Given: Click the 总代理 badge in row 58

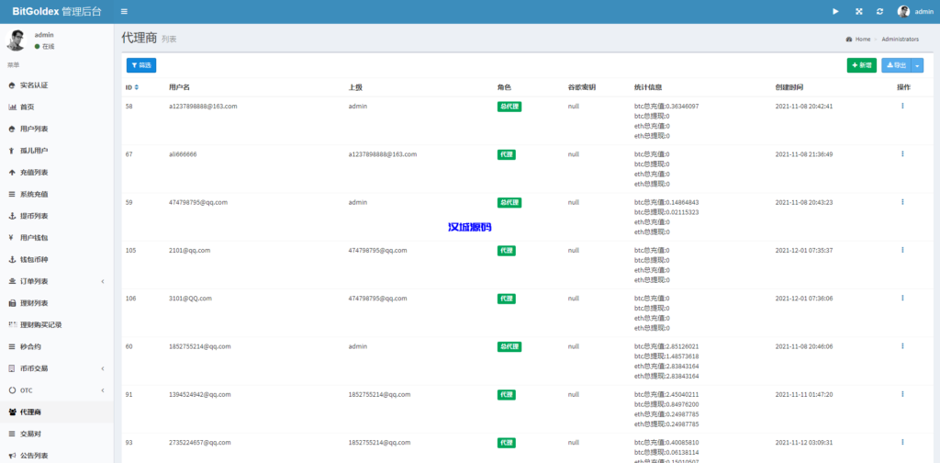Looking at the screenshot, I should coord(509,107).
